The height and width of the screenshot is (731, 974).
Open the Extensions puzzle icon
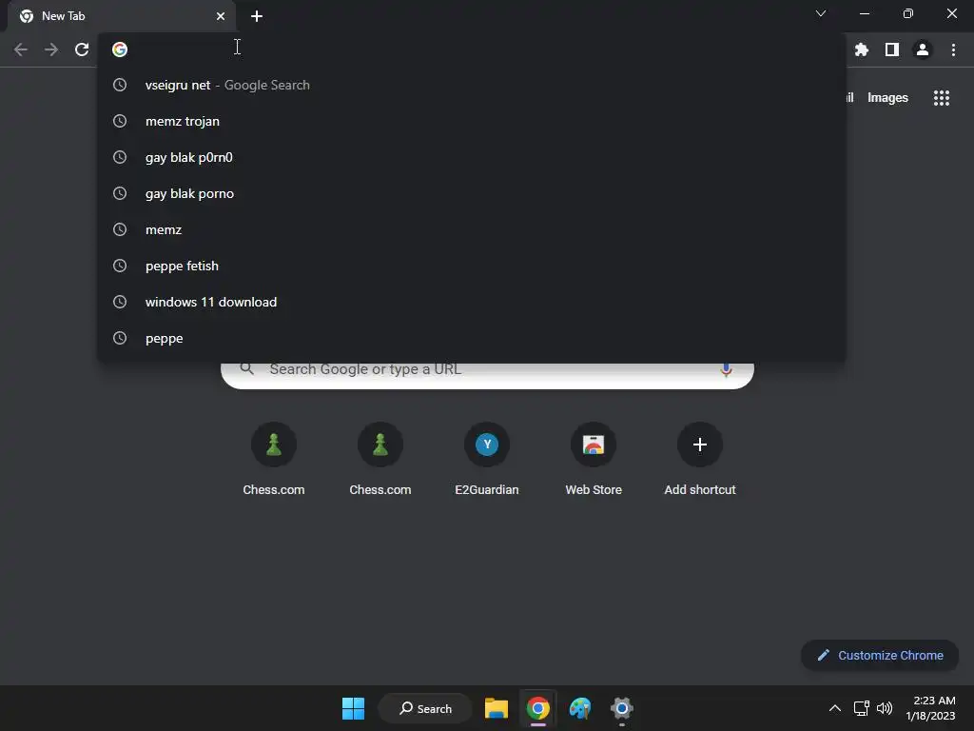[861, 49]
